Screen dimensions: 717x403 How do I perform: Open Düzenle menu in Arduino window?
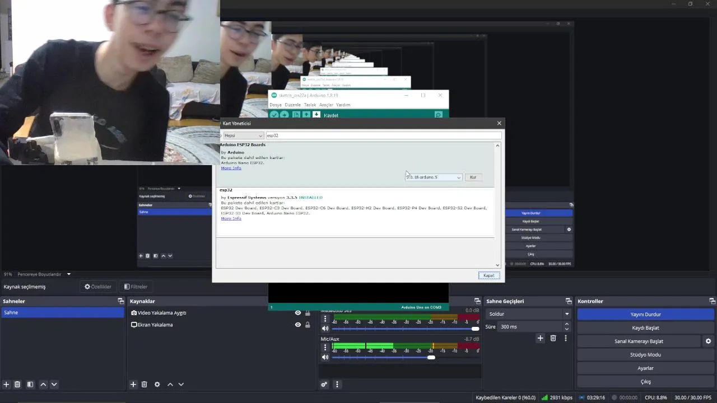click(293, 105)
